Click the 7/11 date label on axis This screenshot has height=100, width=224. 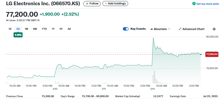[104, 89]
